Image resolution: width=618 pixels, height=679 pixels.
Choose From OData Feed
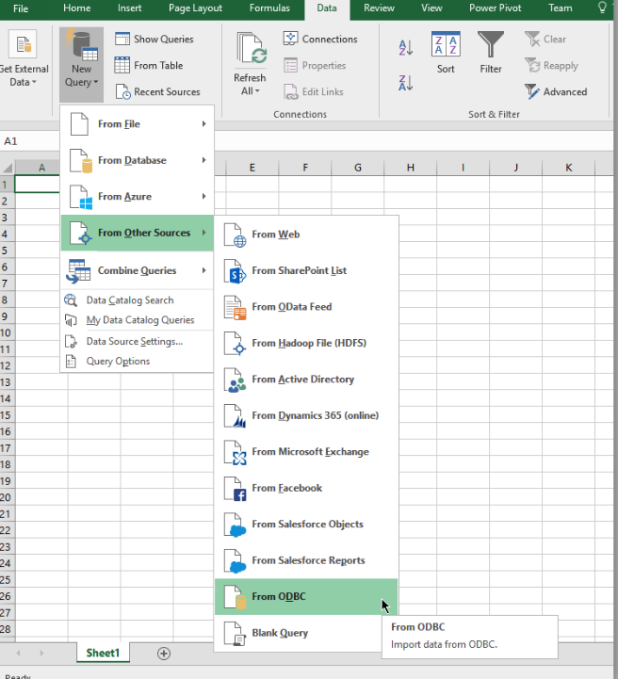point(306,307)
